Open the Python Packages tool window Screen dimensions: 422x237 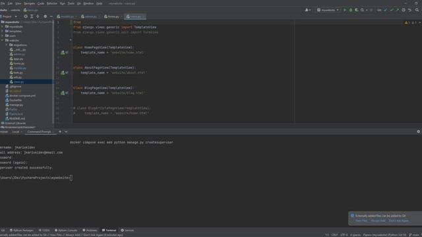(22, 230)
